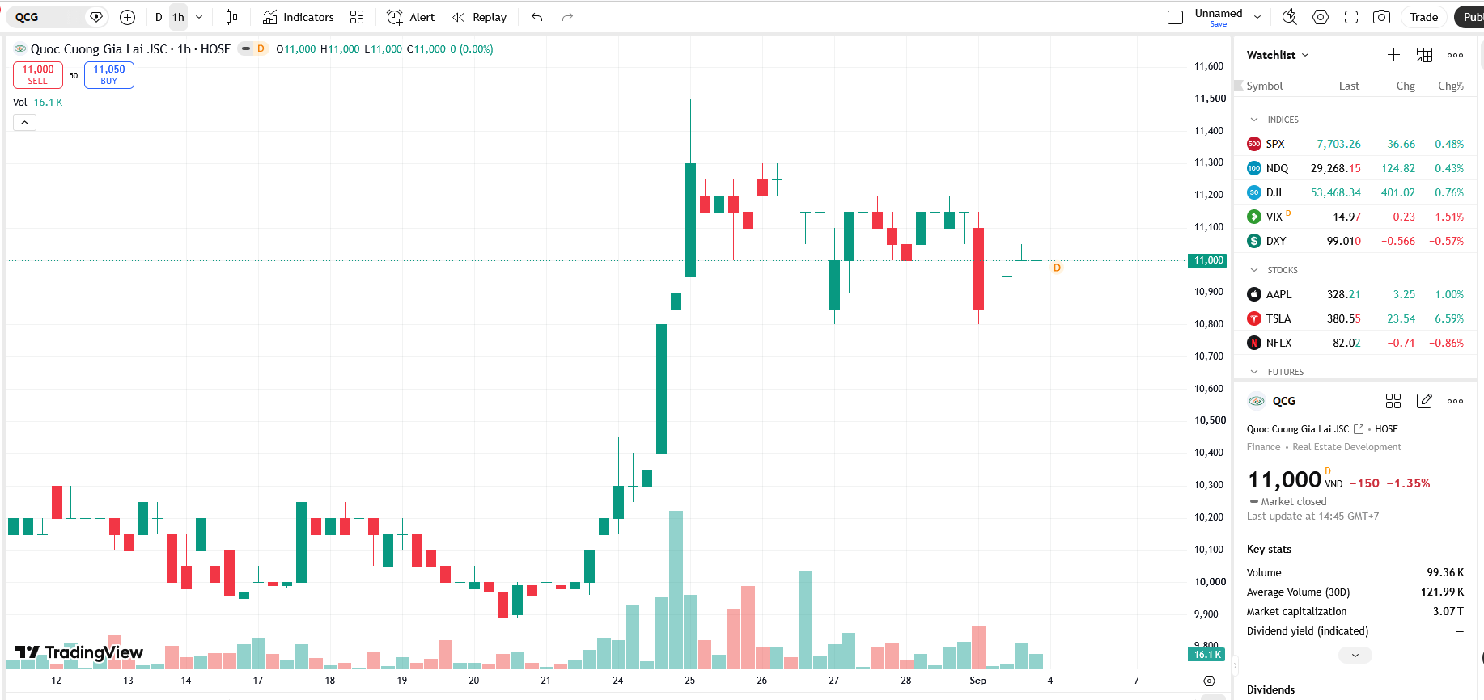Open time axis settings gear icon
Screen dimensions: 1484x700
[1209, 681]
